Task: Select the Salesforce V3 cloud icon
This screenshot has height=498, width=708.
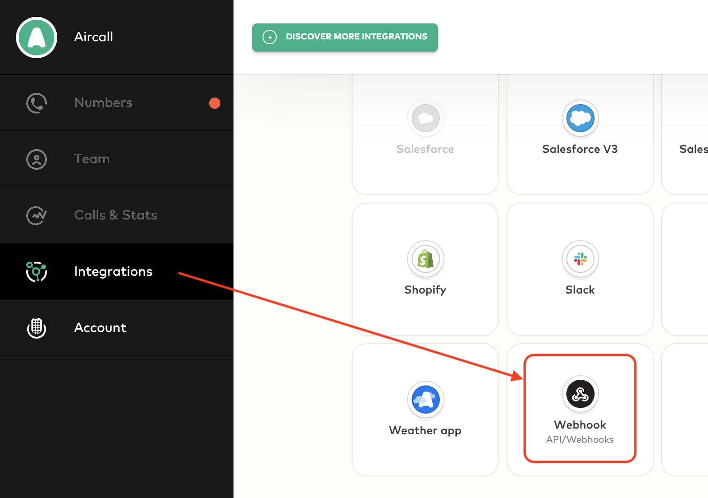Action: (580, 118)
